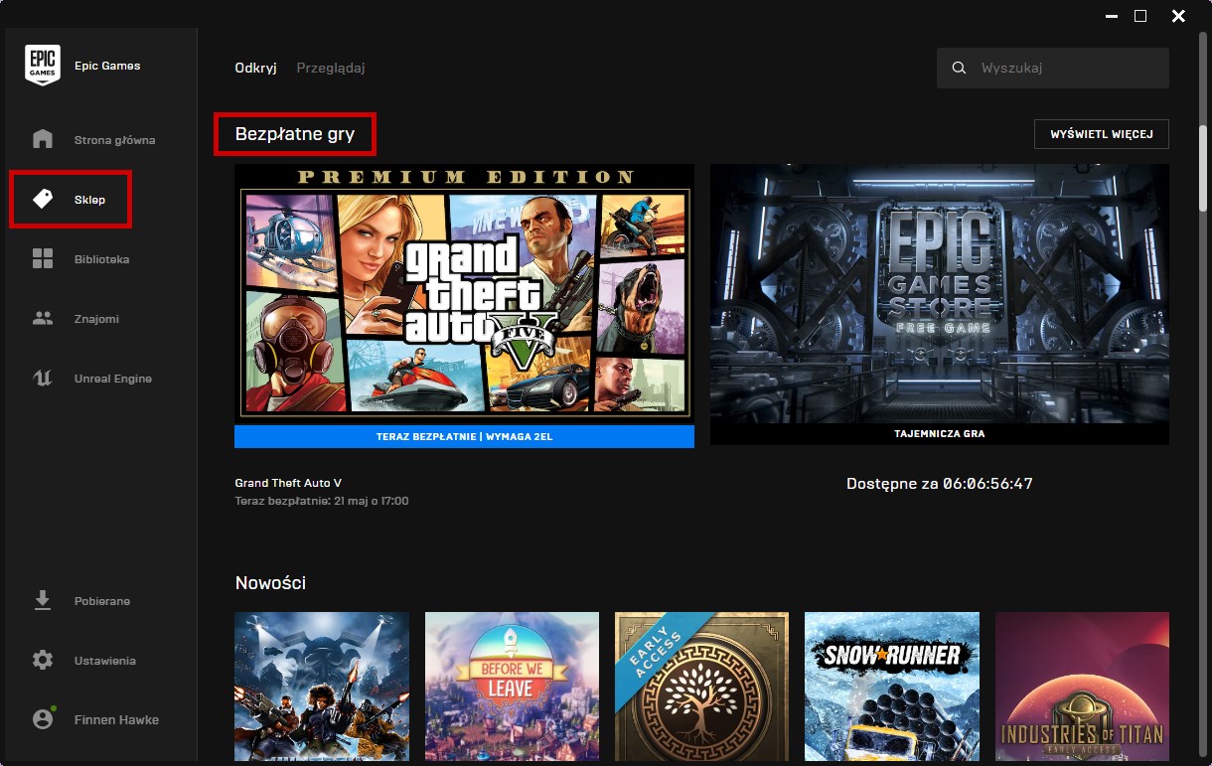
Task: Maximize the Epic Games launcher window
Action: coord(1140,16)
